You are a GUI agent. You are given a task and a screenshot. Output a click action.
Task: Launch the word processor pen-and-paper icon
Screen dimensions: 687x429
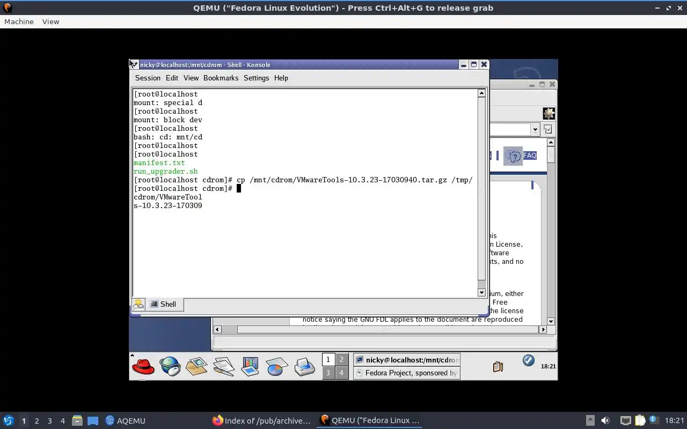223,367
